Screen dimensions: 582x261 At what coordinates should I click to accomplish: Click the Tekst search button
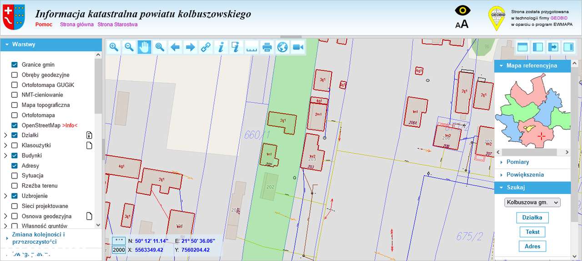pos(532,232)
